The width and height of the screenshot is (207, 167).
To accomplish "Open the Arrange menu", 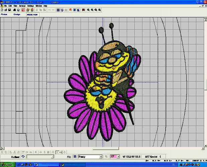I will coord(22,6).
